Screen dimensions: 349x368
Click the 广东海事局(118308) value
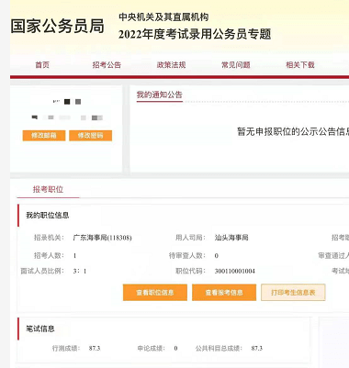pyautogui.click(x=103, y=238)
